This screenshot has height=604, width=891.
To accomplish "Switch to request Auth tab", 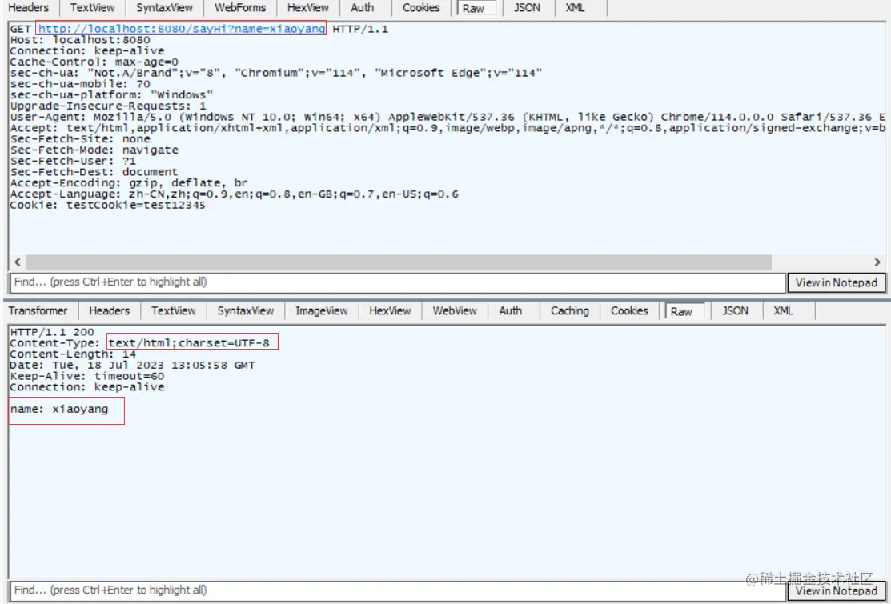I will coord(362,8).
